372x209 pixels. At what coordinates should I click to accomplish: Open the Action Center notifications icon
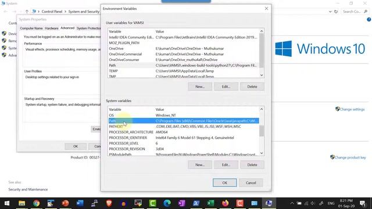[x=363, y=203]
